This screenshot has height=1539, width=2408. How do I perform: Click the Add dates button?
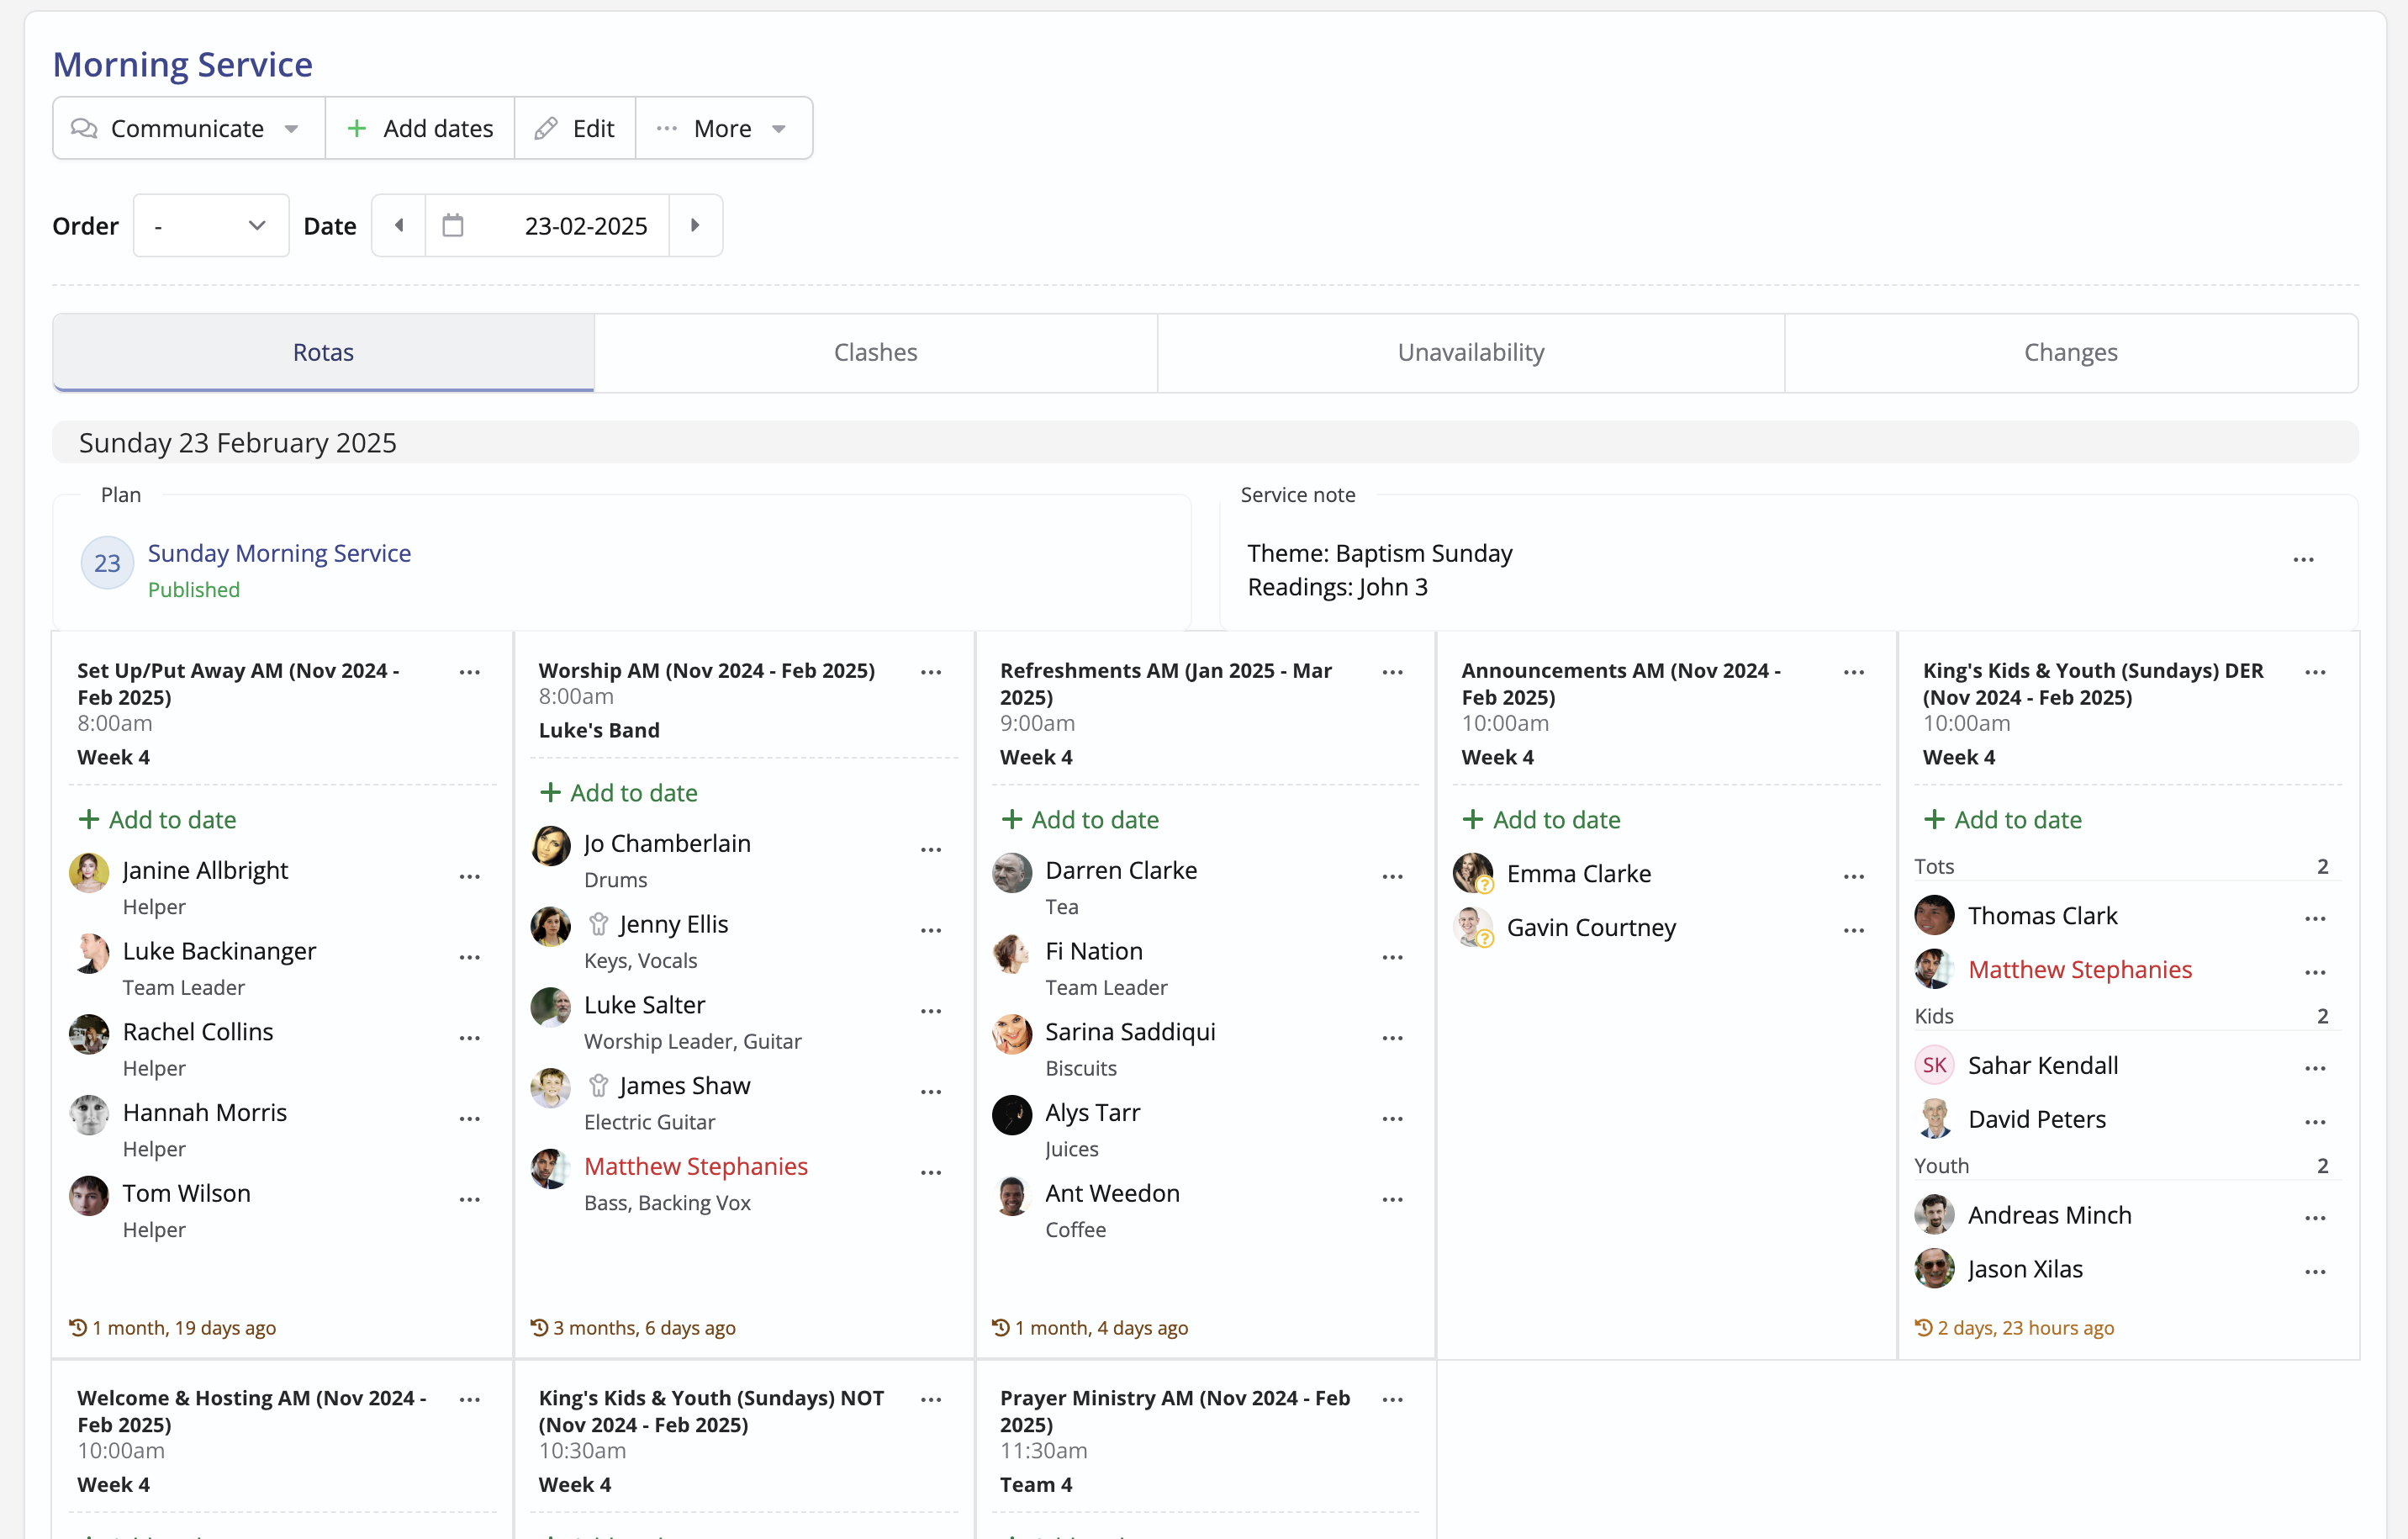420,128
